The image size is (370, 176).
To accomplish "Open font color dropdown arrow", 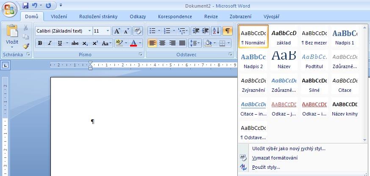I will click(x=140, y=43).
